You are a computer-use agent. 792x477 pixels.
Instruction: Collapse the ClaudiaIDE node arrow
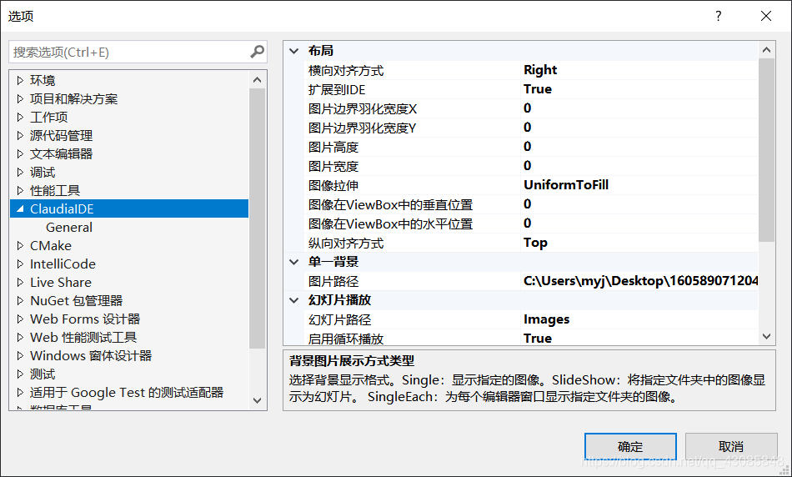[x=20, y=208]
